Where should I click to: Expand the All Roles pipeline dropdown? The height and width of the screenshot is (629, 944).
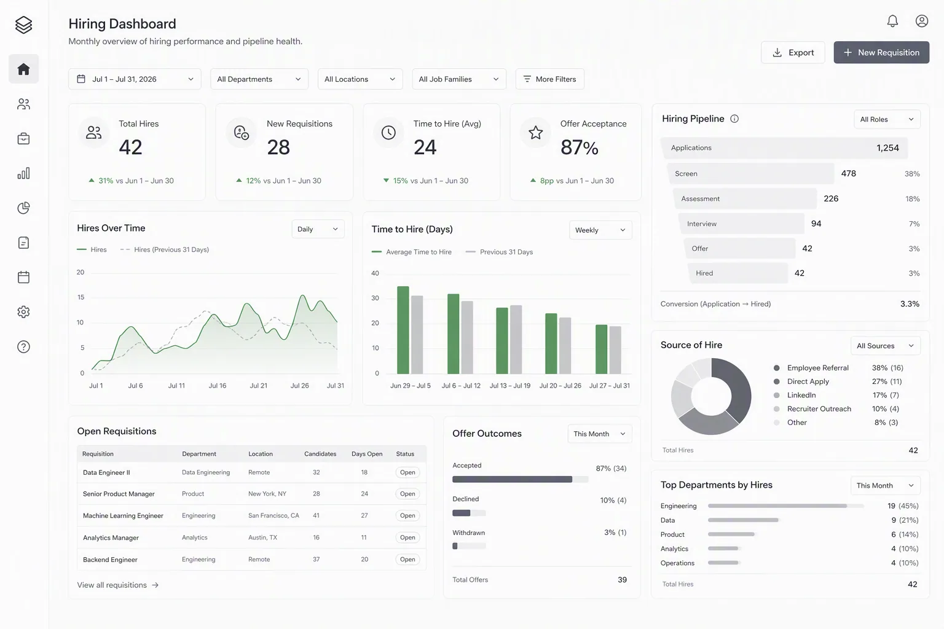[887, 119]
